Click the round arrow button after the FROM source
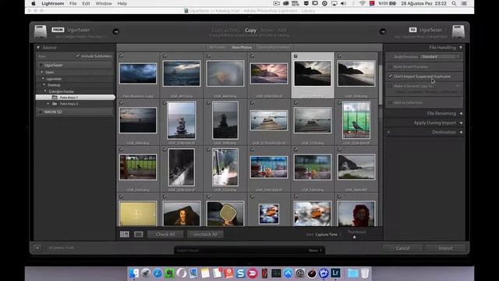This screenshot has height=281, width=499. coord(116,31)
